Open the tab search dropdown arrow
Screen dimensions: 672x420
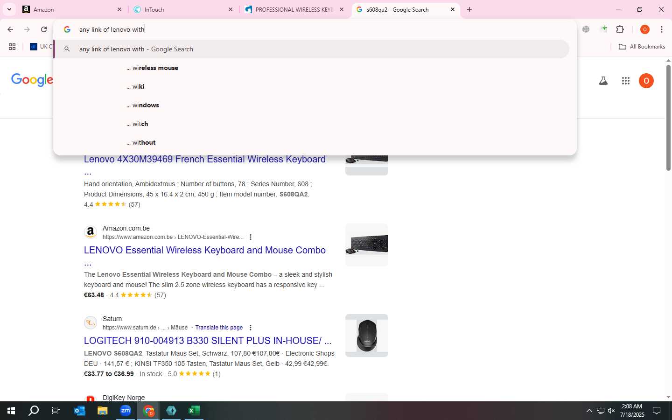[9, 9]
